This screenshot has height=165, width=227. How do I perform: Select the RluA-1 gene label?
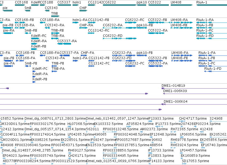click(x=202, y=2)
